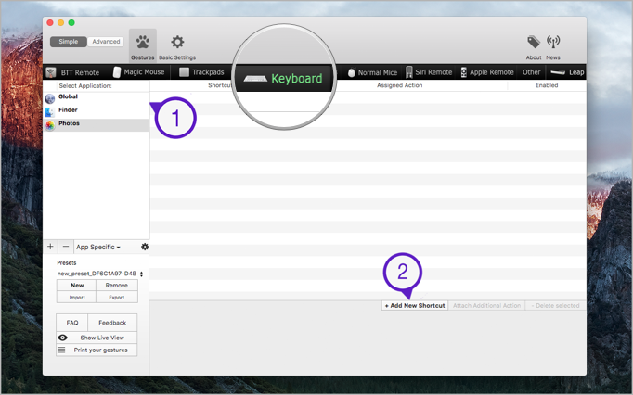This screenshot has height=395, width=633.
Task: Click Print your gestures button
Action: 97,350
